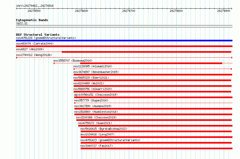Open the esv3558707 (Boomsma2014) label
This screenshot has height=159, width=240.
click(x=73, y=61)
